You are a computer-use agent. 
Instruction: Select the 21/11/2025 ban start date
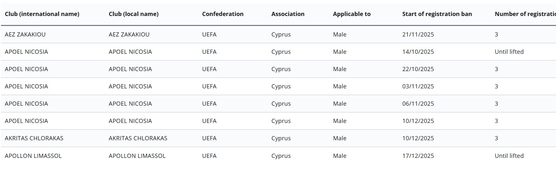tap(418, 35)
